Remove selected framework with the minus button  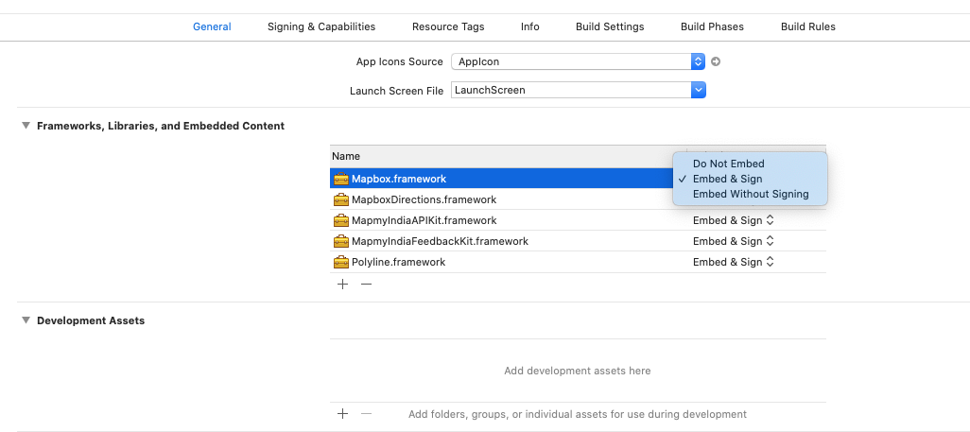[x=366, y=284]
